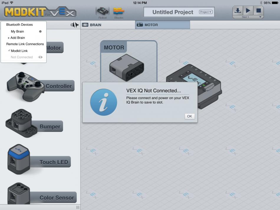
Task: Tap the Bluetooth status bar icon
Action: [261, 3]
